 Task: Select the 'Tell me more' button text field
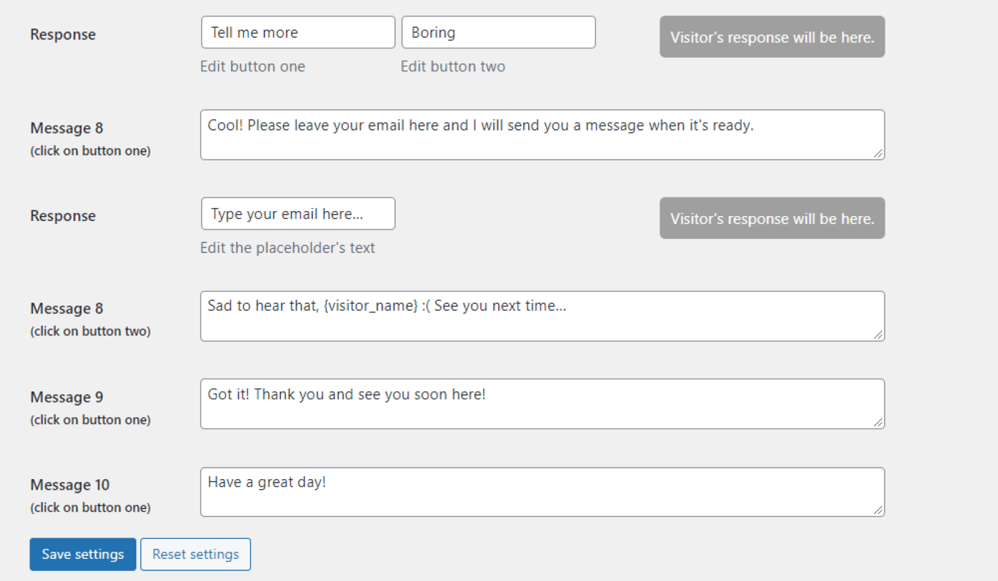[x=297, y=32]
